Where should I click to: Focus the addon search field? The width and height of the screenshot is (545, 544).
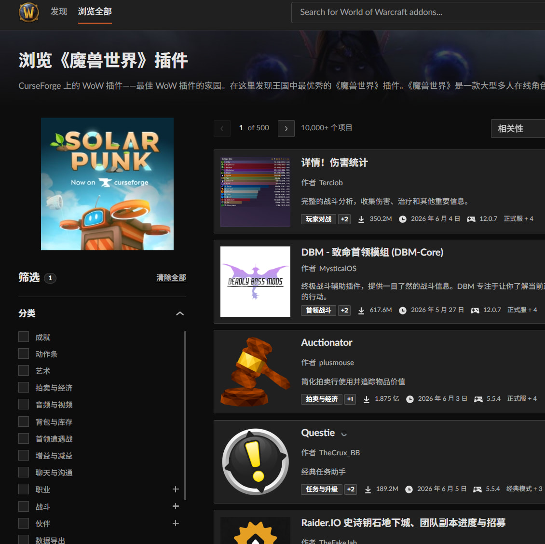click(x=418, y=12)
